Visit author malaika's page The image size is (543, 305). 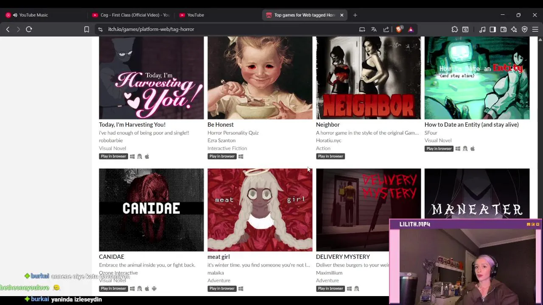pyautogui.click(x=216, y=273)
